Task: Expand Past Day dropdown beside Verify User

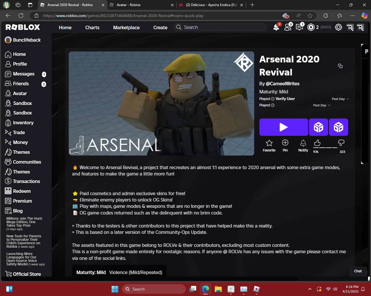Action: [x=340, y=99]
